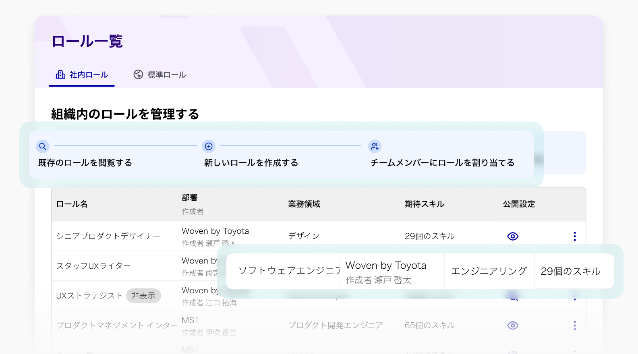
Task: Select the 既存のロールを閲覧する step
Action: (x=85, y=163)
